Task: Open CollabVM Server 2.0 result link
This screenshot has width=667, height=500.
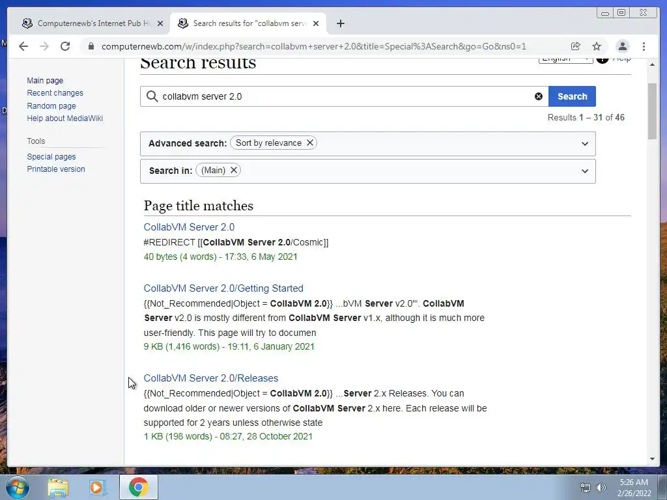Action: (189, 227)
